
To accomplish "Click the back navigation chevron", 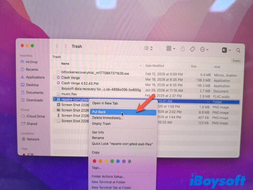I will [57, 46].
